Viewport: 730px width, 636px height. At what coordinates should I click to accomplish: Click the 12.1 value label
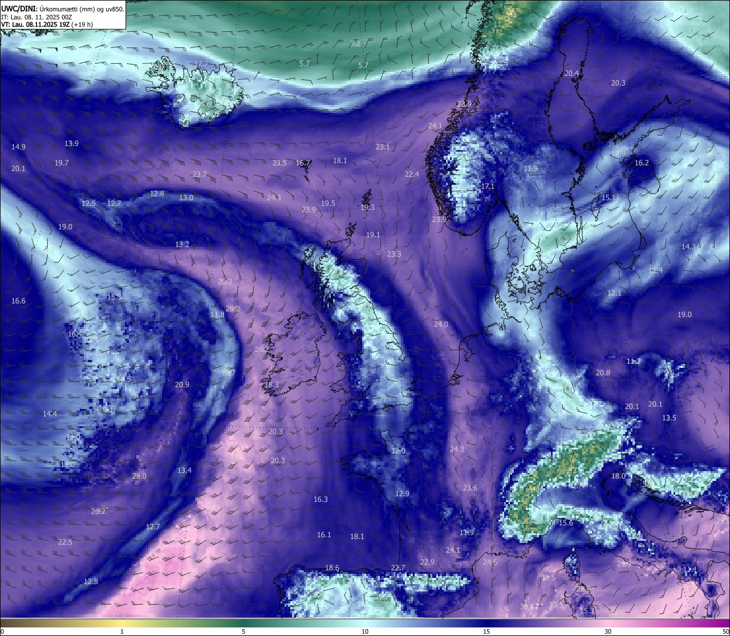tap(614, 293)
